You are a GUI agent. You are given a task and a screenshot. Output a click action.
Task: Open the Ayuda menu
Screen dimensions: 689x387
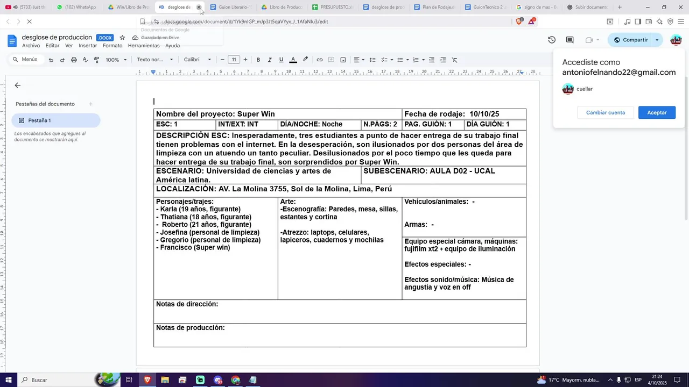pos(172,46)
